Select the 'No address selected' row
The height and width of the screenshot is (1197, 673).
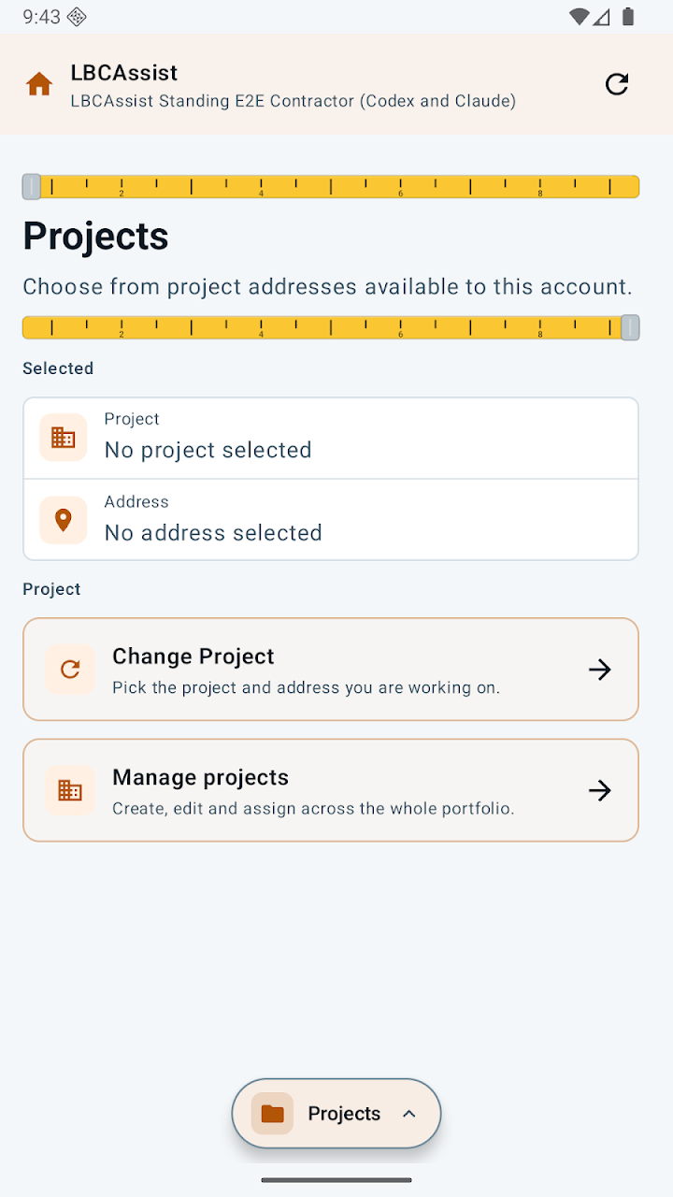(331, 520)
